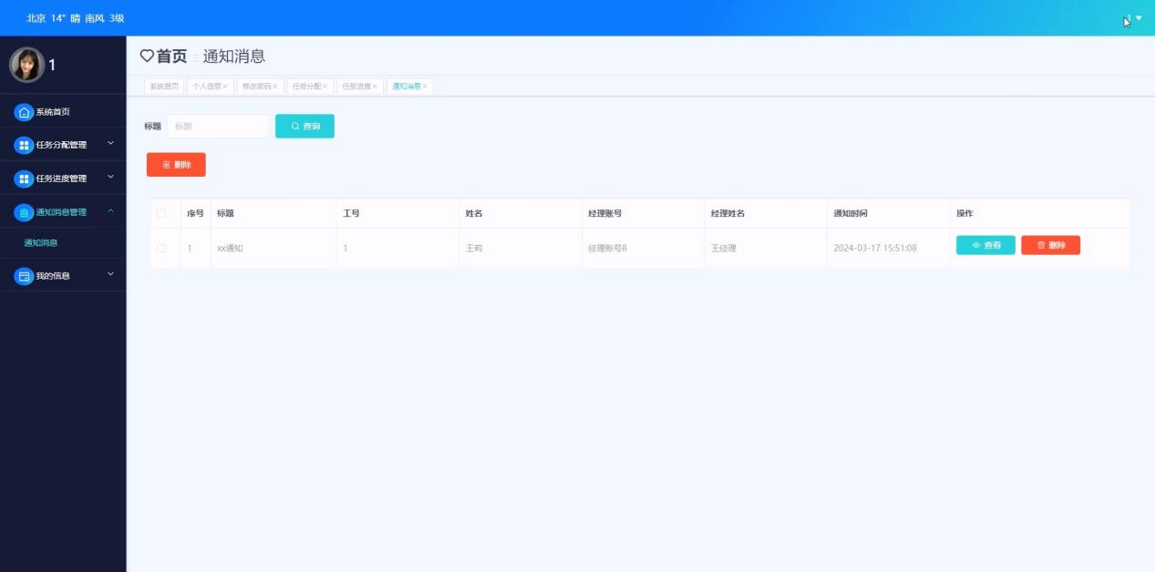Viewport: 1155px width, 572px height.
Task: Close the 任务进度 tab with its X
Action: click(375, 87)
